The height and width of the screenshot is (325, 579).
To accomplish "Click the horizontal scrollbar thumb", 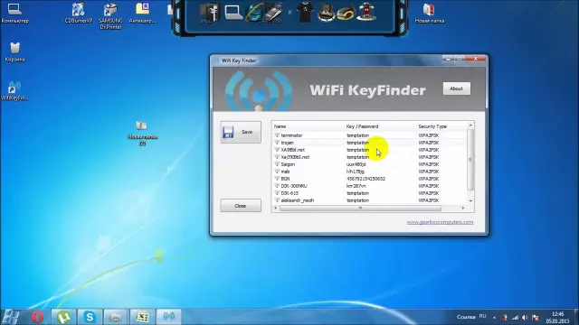I will (360, 209).
